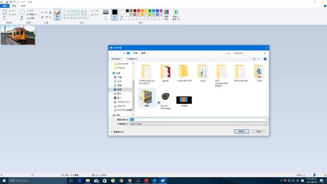Viewport: 327px width, 184px height.
Task: Click the Paste clipboard icon in ribbon
Action: pos(5,12)
